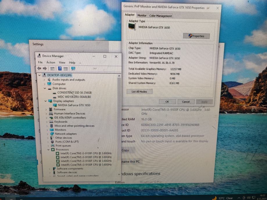267x200 pixels.
Task: Click the List All Modes button
Action: point(139,92)
